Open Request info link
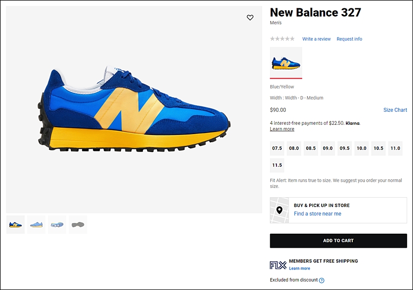 349,39
